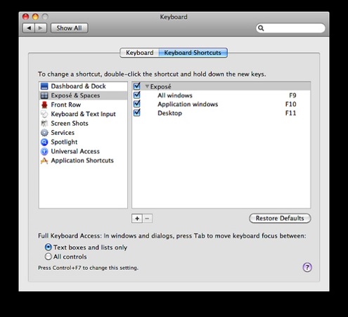Select the All controls radio button

[x=48, y=257]
